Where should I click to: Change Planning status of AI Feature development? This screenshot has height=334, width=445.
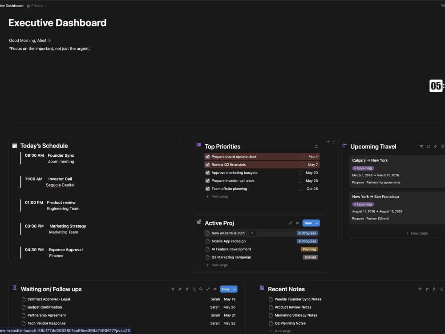coord(309,249)
